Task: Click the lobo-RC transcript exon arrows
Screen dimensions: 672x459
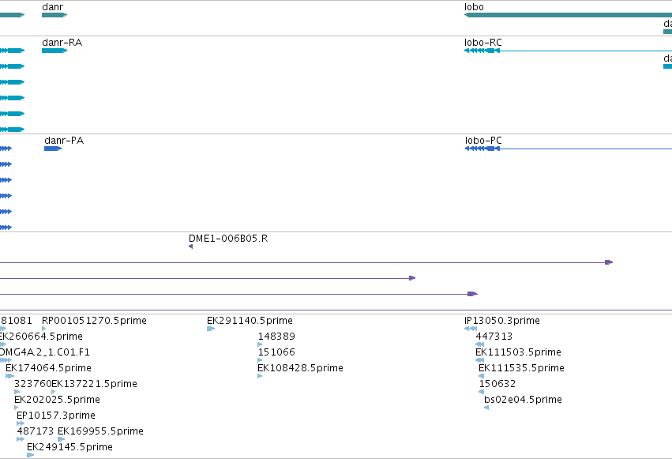Action: (482, 51)
